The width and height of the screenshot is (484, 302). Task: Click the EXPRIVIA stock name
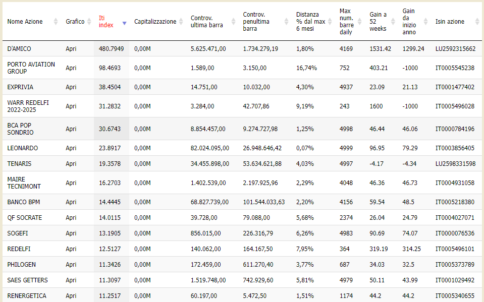(x=21, y=87)
